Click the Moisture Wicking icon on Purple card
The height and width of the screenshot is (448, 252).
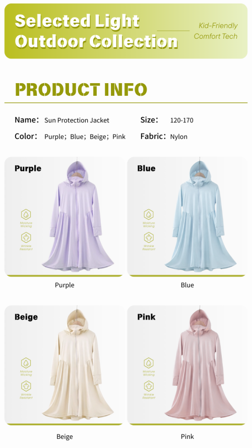pos(26,215)
